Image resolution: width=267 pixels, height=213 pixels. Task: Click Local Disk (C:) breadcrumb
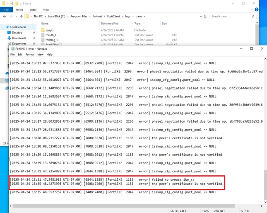click(57, 16)
